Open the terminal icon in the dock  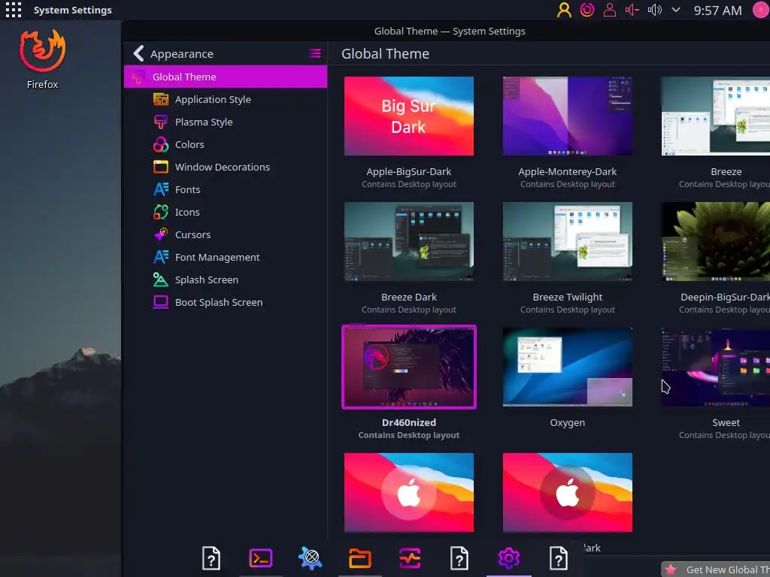click(261, 558)
